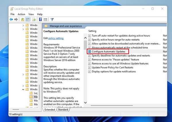The height and width of the screenshot is (122, 172).
Task: Minimize the Local Group Policy Editor window
Action: click(x=143, y=9)
